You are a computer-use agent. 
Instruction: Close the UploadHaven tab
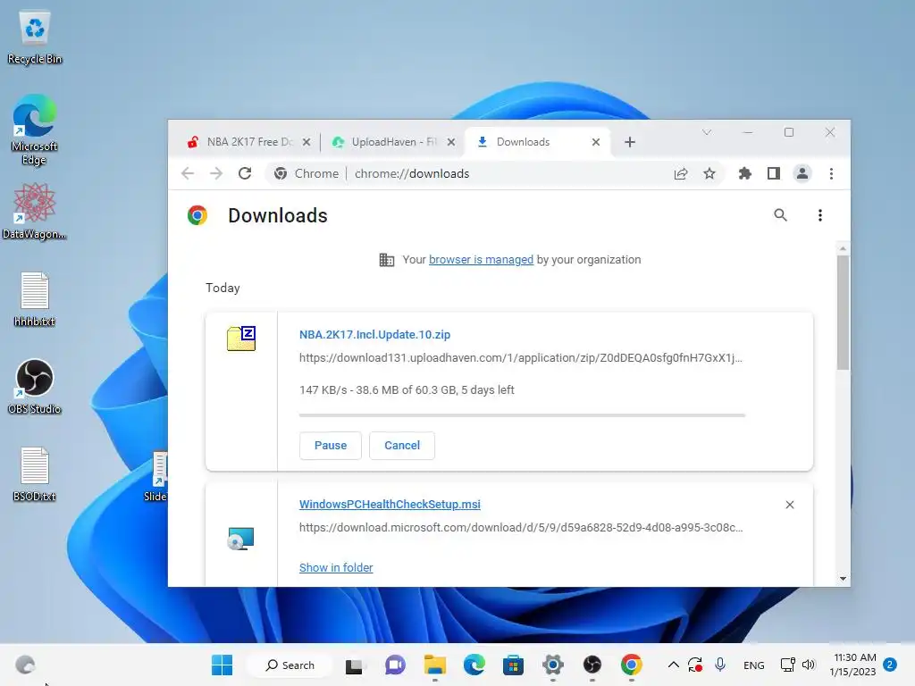451,142
